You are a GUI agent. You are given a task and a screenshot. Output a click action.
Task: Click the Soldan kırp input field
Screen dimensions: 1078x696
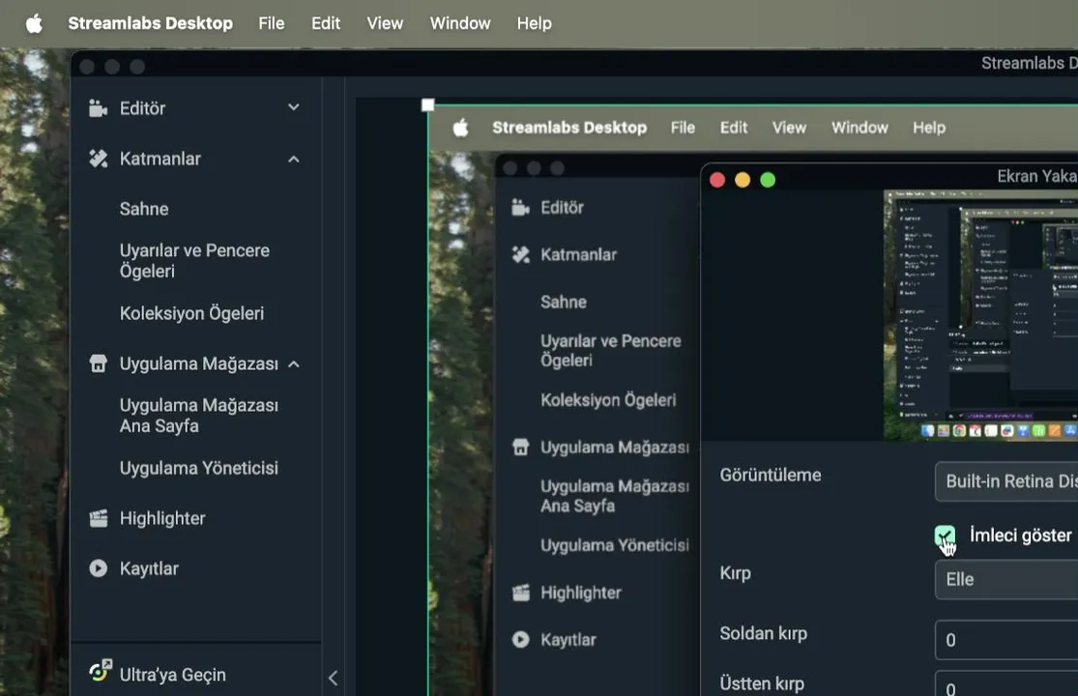[x=1006, y=640]
